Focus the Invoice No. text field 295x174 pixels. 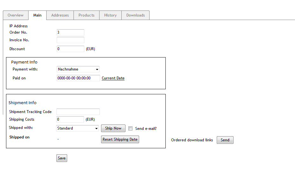[70, 40]
